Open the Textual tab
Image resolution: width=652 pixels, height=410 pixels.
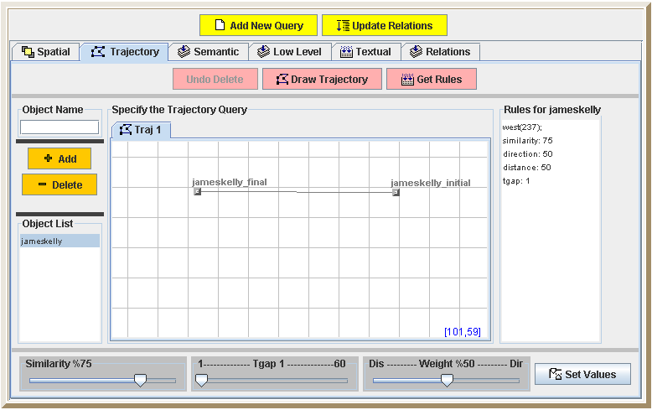pos(365,52)
